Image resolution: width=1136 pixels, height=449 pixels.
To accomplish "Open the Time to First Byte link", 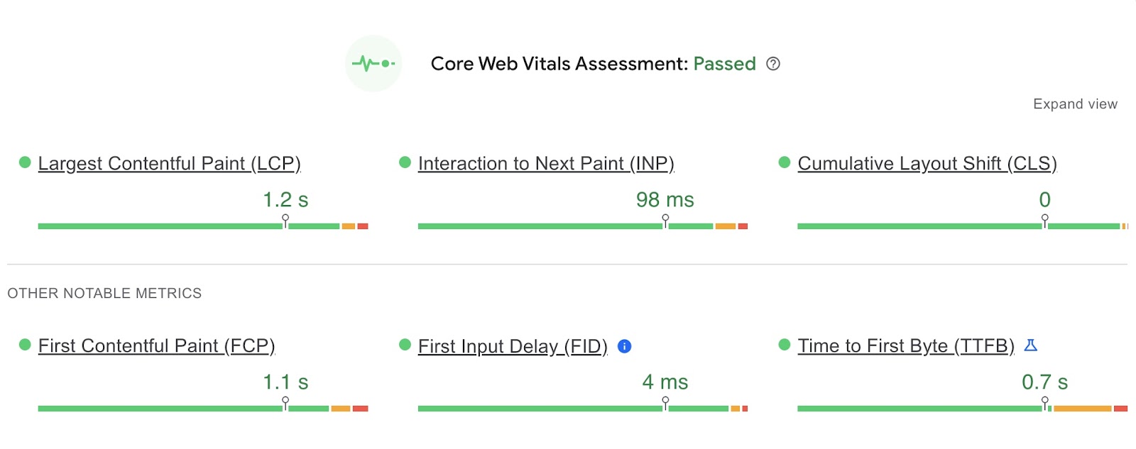I will pyautogui.click(x=907, y=346).
